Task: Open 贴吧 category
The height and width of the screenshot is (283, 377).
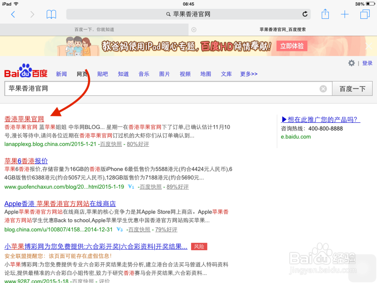Action: click(103, 74)
